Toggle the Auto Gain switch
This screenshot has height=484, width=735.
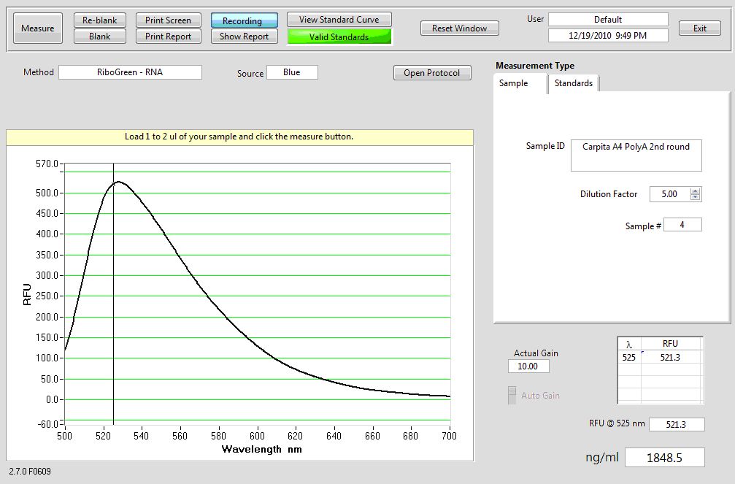coord(512,396)
